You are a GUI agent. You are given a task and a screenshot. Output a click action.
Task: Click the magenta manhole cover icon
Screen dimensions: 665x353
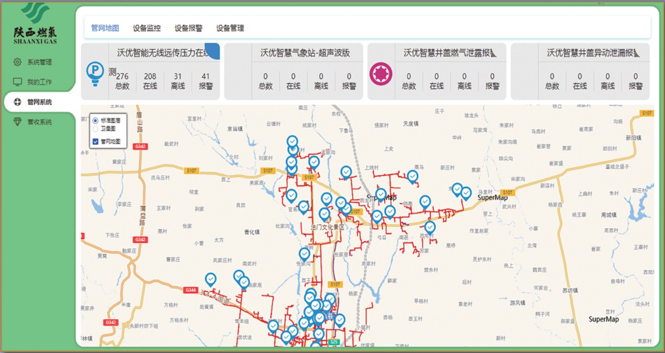coord(381,74)
